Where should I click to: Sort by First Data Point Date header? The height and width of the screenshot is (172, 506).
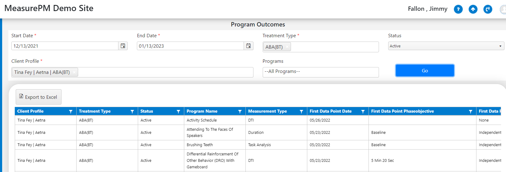pyautogui.click(x=331, y=111)
